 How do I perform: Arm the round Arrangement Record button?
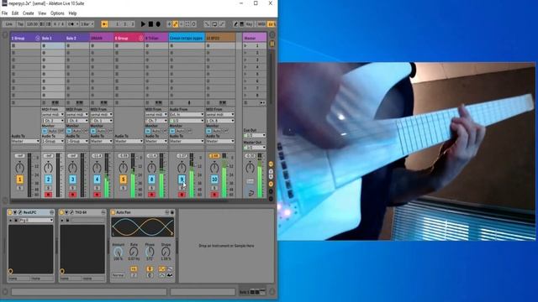[158, 24]
